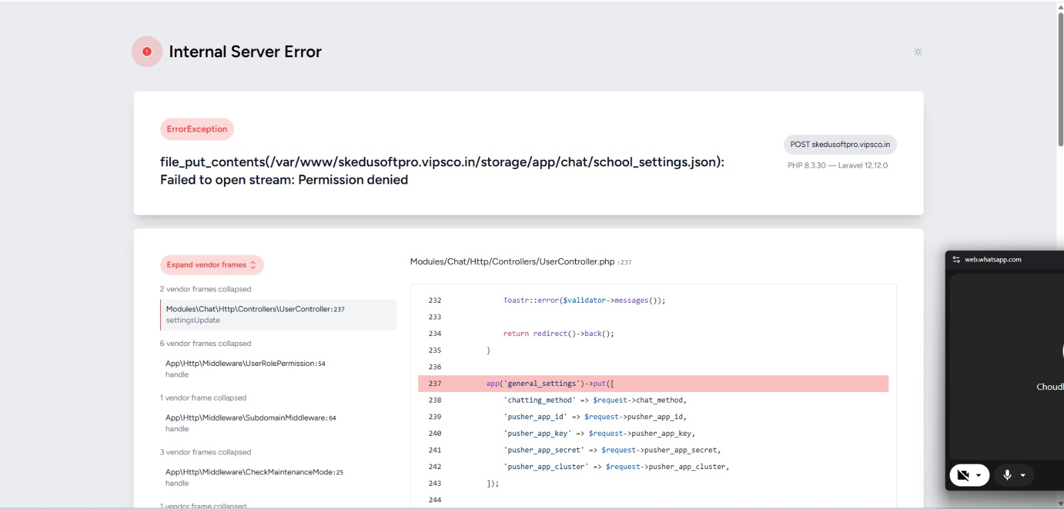Click POST skedusoftpro.vipsco.in request badge
This screenshot has width=1064, height=509.
[840, 144]
